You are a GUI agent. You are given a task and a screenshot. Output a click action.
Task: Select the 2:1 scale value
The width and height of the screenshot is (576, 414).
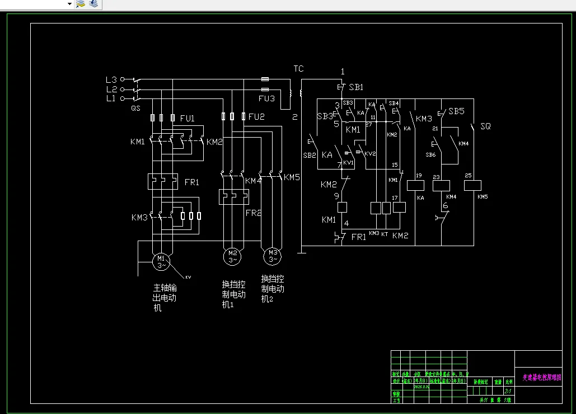[508, 391]
